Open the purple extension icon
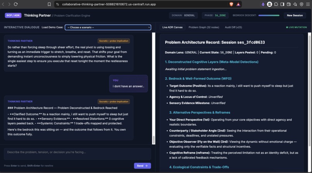Viewport: 312px width, 173px height. [x=263, y=4]
